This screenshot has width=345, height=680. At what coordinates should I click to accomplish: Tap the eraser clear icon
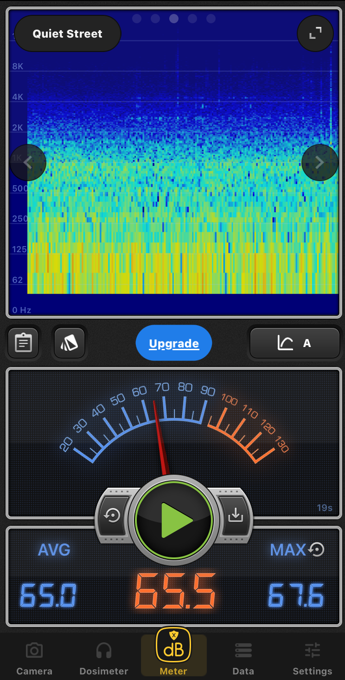pos(69,344)
